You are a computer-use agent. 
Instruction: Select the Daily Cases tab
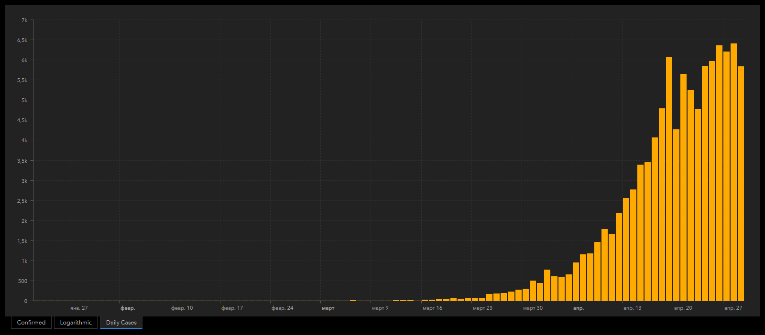(121, 323)
